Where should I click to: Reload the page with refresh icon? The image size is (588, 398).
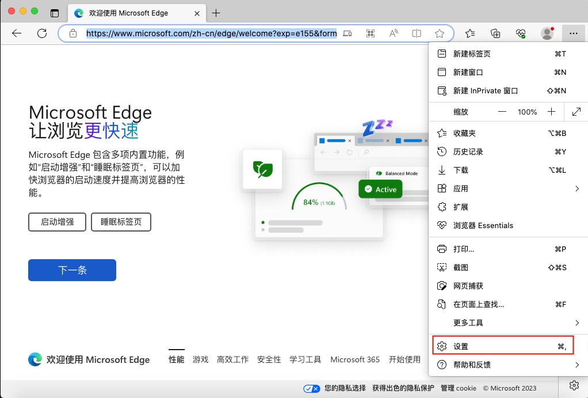point(42,33)
